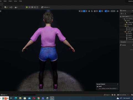This screenshot has height=100, width=133.
Task: Open the Blueprints dropdown in the toolbar
Action: pyautogui.click(x=11, y=7)
